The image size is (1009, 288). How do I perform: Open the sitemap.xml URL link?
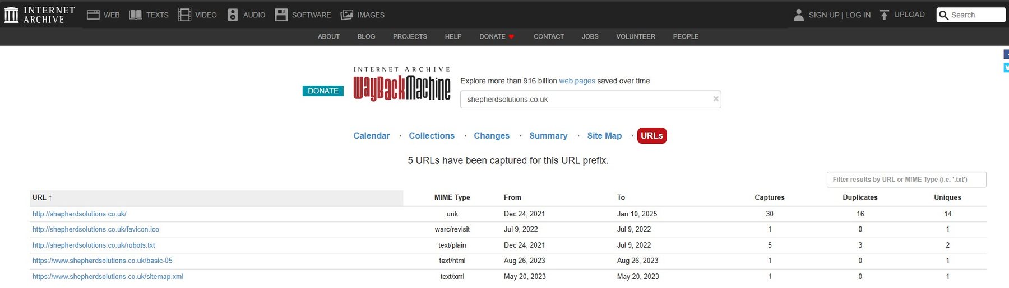click(x=108, y=276)
